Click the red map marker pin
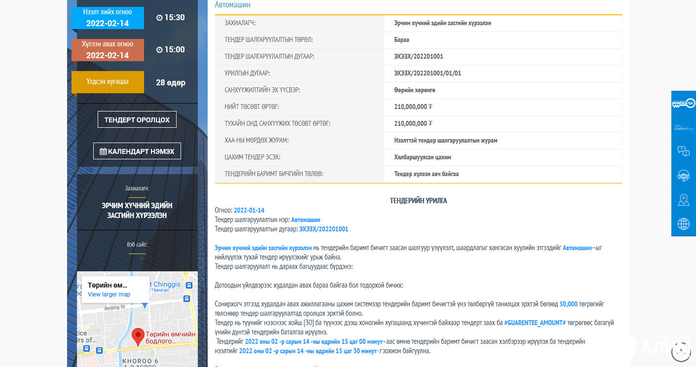 (x=139, y=336)
